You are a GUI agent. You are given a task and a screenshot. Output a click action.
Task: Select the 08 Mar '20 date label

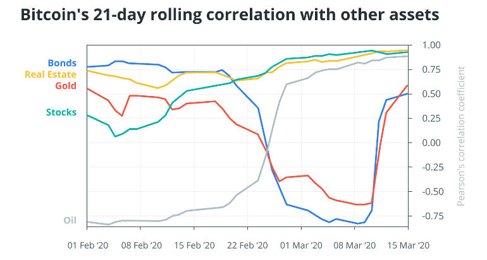355,245
